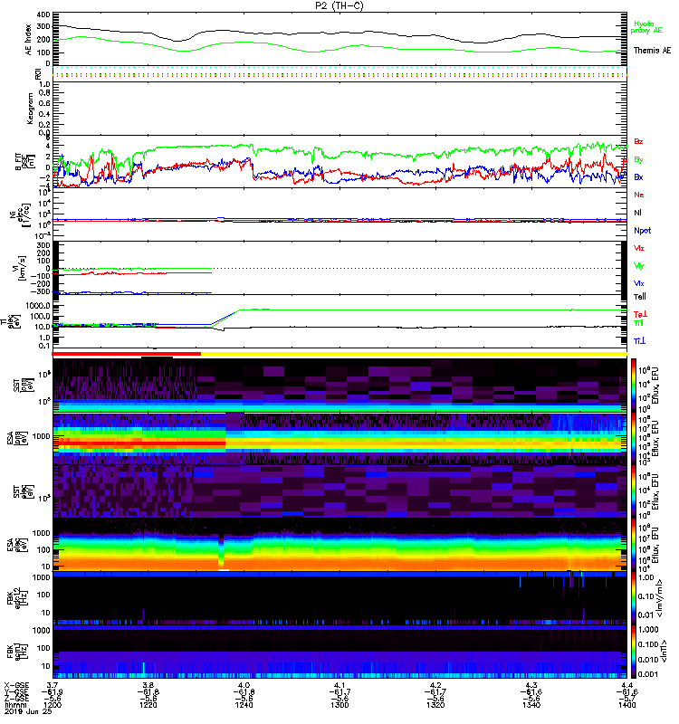Click the 1240 time tick label
679x724 pixels.
244,705
